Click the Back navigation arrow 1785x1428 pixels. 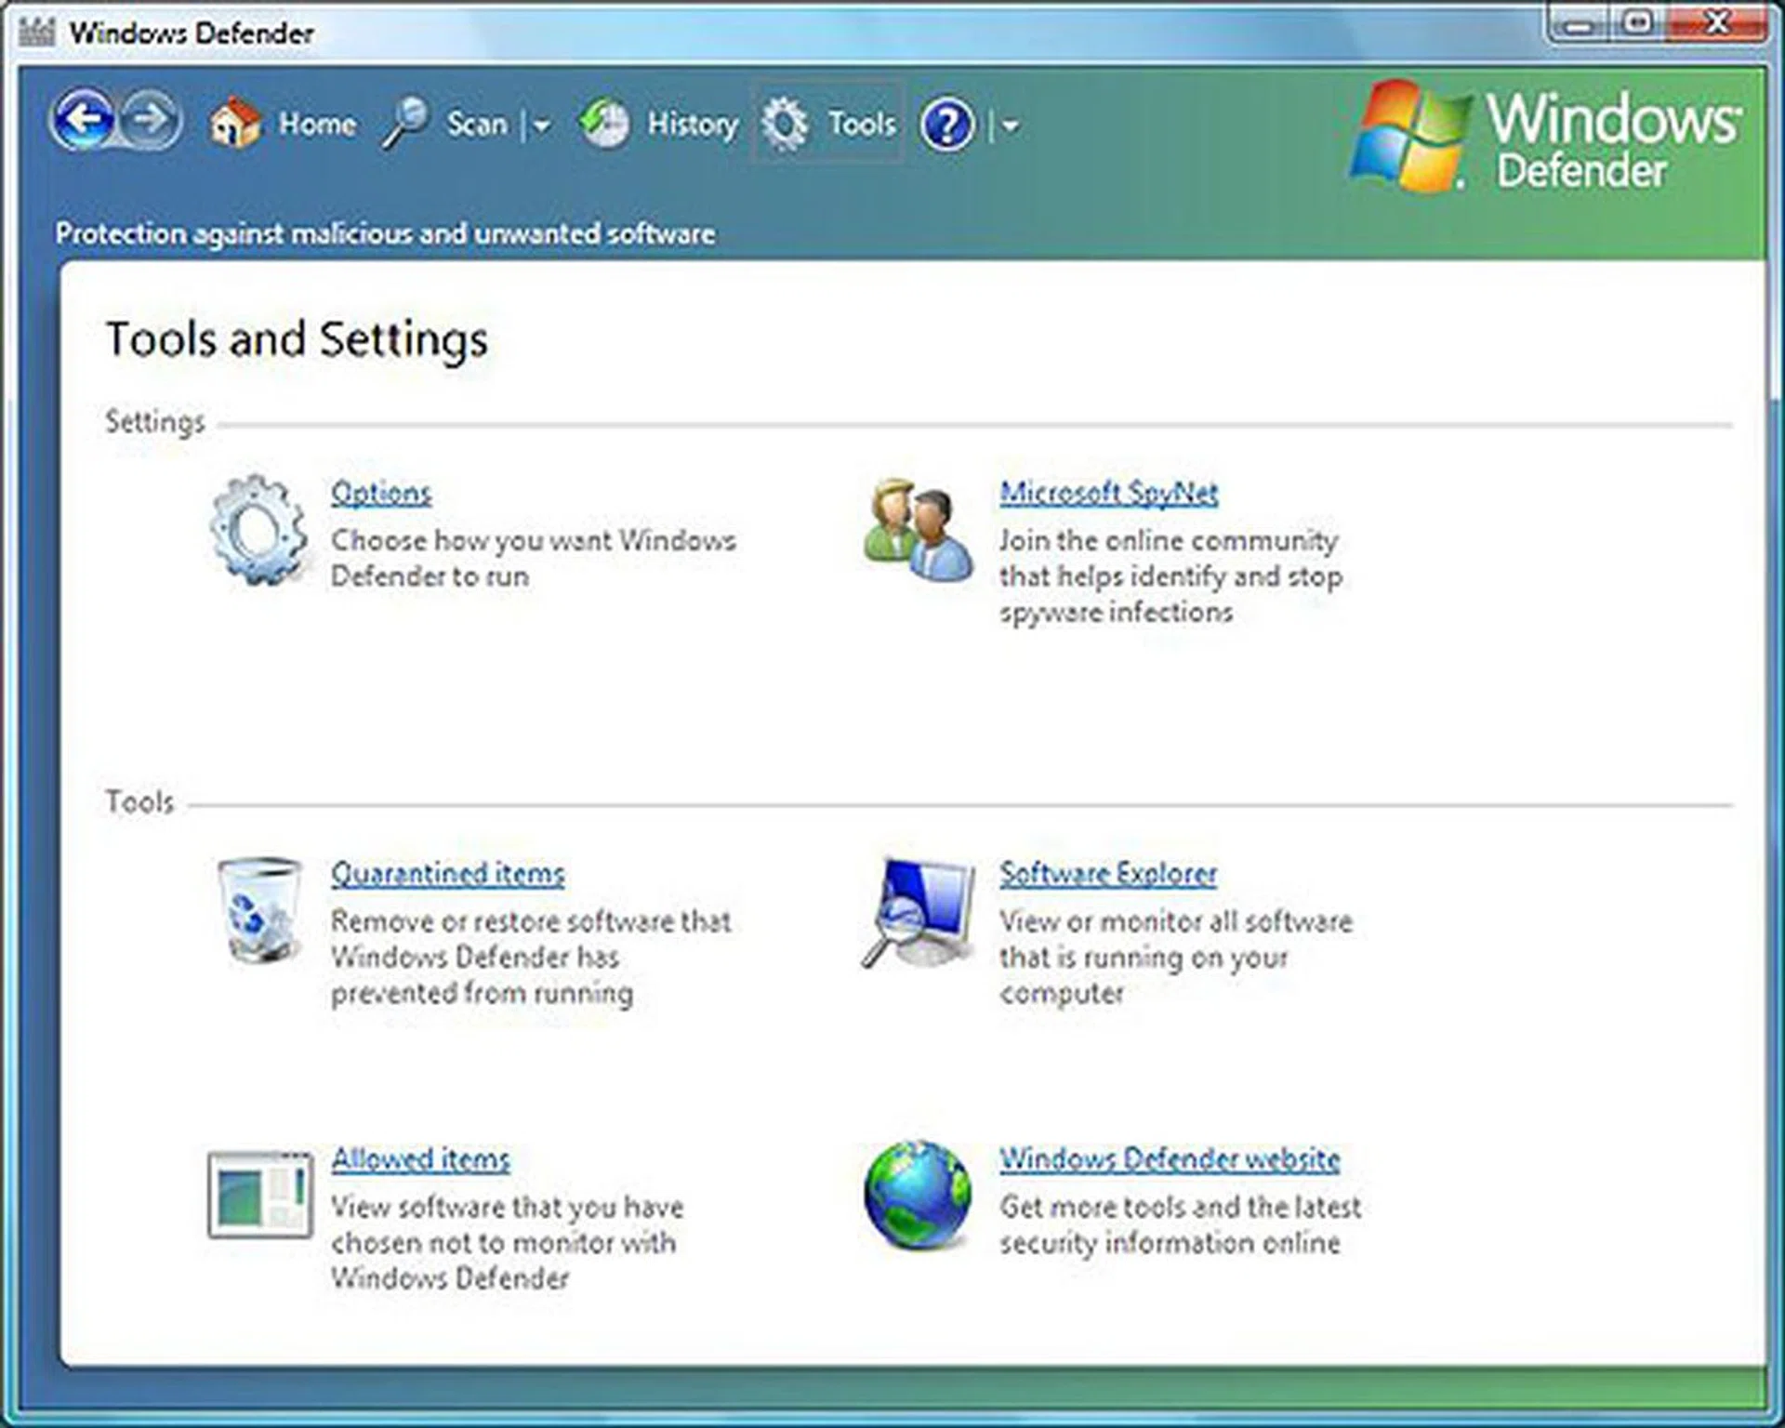(84, 120)
